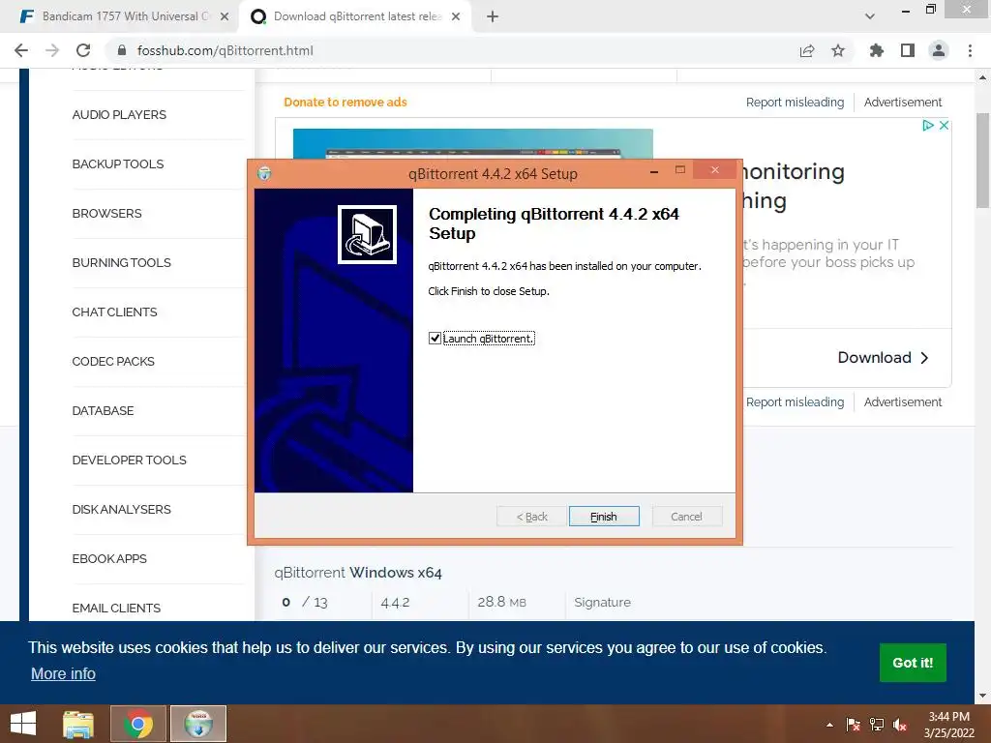Screen dimensions: 991x743
Task: Open the Chrome profile avatar
Action: [939, 50]
